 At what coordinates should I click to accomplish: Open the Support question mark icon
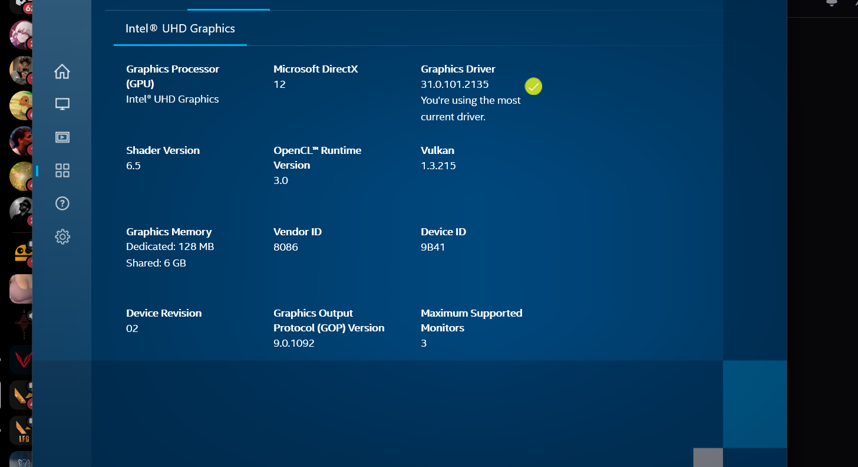pos(62,203)
